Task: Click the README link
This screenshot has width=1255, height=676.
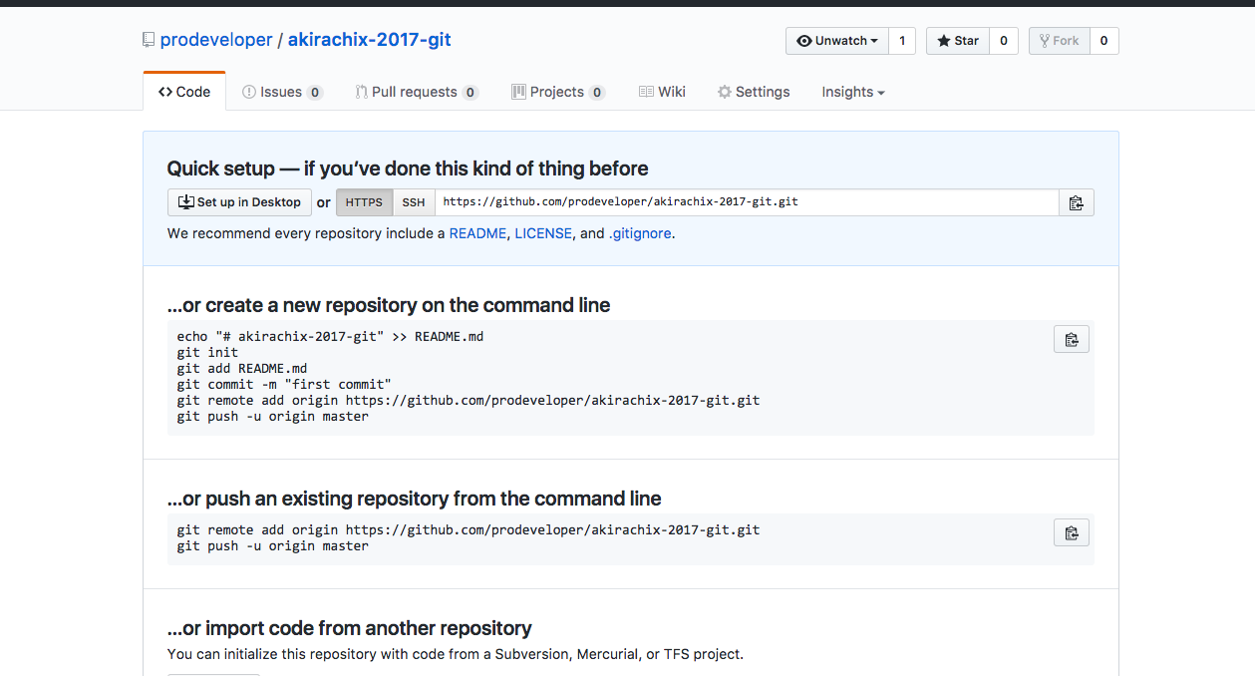Action: click(477, 233)
